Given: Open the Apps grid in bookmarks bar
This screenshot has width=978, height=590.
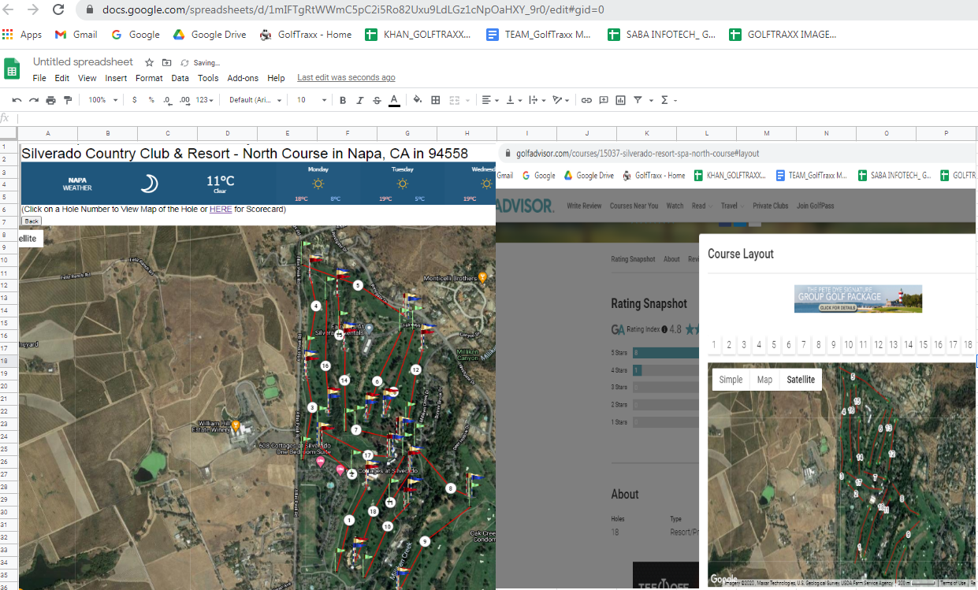Looking at the screenshot, I should click(22, 35).
